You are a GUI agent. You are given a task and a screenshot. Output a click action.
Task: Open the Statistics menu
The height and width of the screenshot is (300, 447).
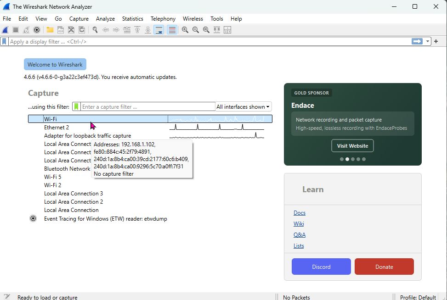click(133, 19)
